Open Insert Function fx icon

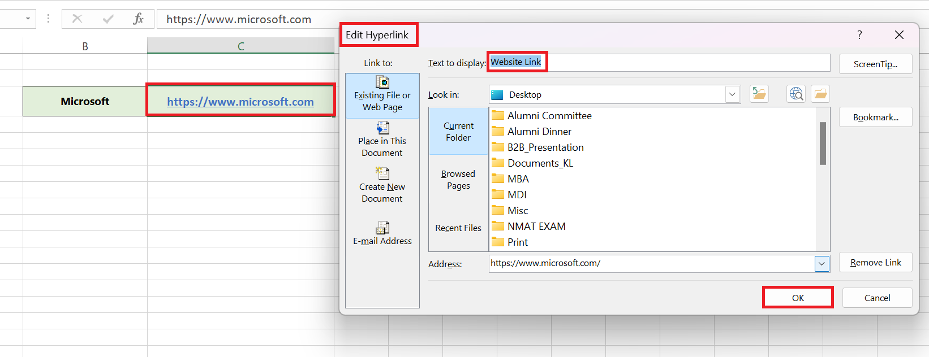tap(138, 19)
